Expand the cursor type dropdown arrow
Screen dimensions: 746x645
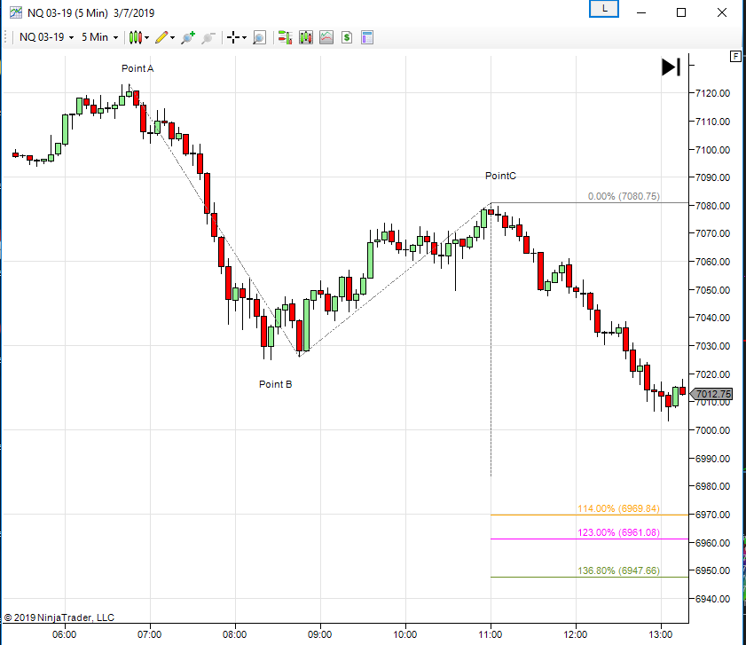tap(244, 37)
